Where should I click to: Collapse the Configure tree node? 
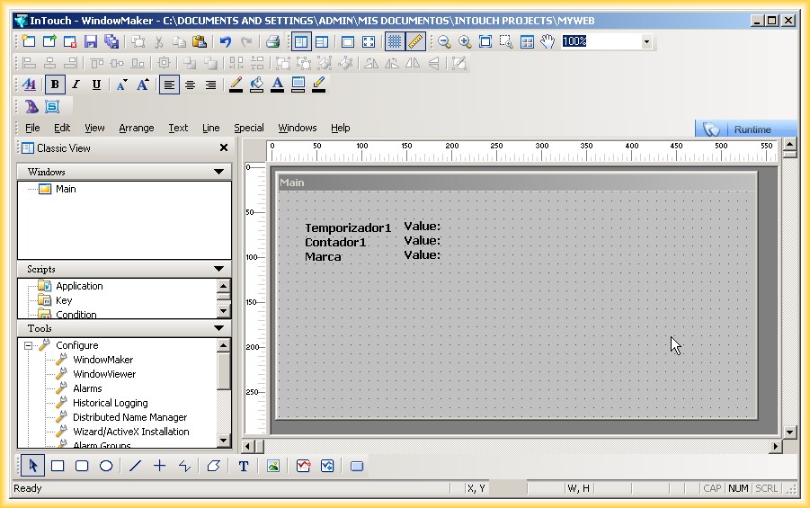28,345
